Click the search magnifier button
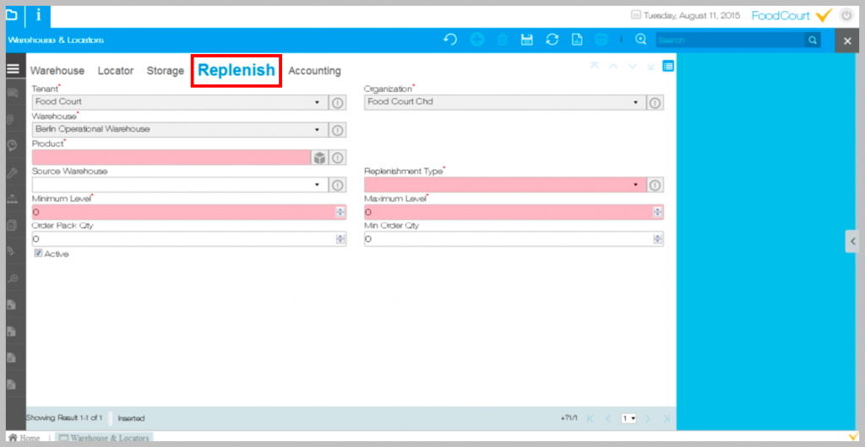This screenshot has height=447, width=865. point(812,40)
